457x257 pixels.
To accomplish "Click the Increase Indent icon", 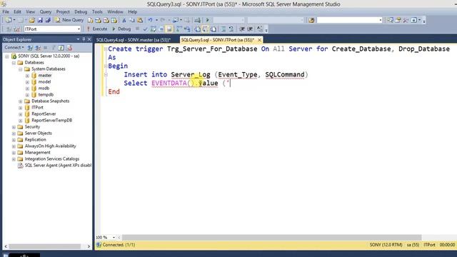I will pyautogui.click(x=250, y=29).
